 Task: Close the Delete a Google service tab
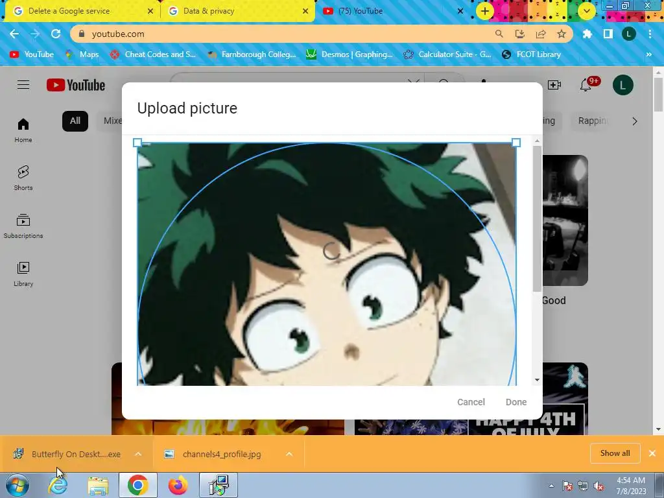(x=150, y=11)
